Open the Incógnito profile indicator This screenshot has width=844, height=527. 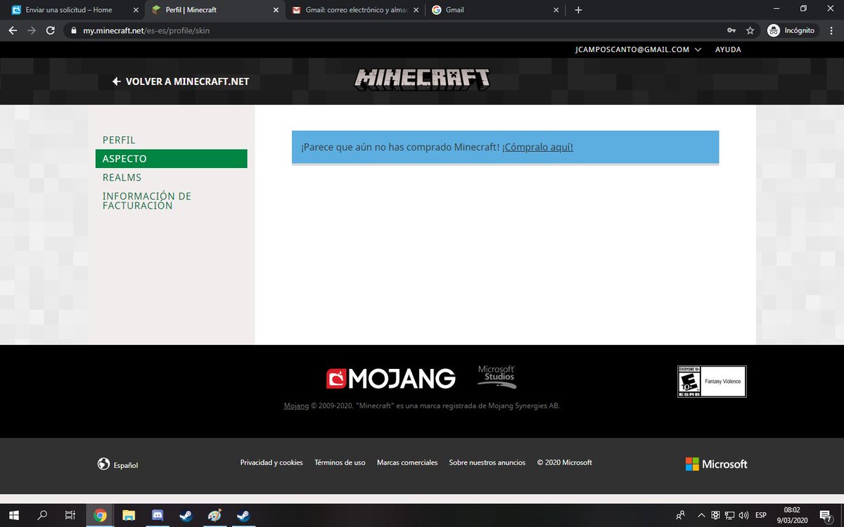click(791, 30)
